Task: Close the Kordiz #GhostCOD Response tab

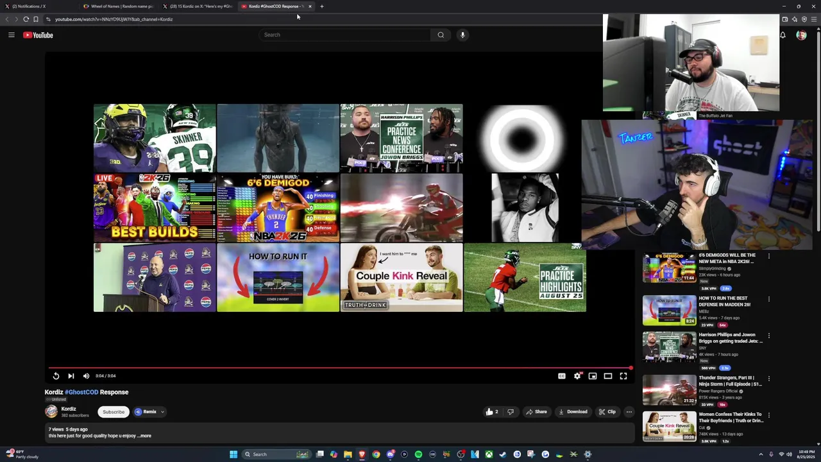Action: coord(310,6)
